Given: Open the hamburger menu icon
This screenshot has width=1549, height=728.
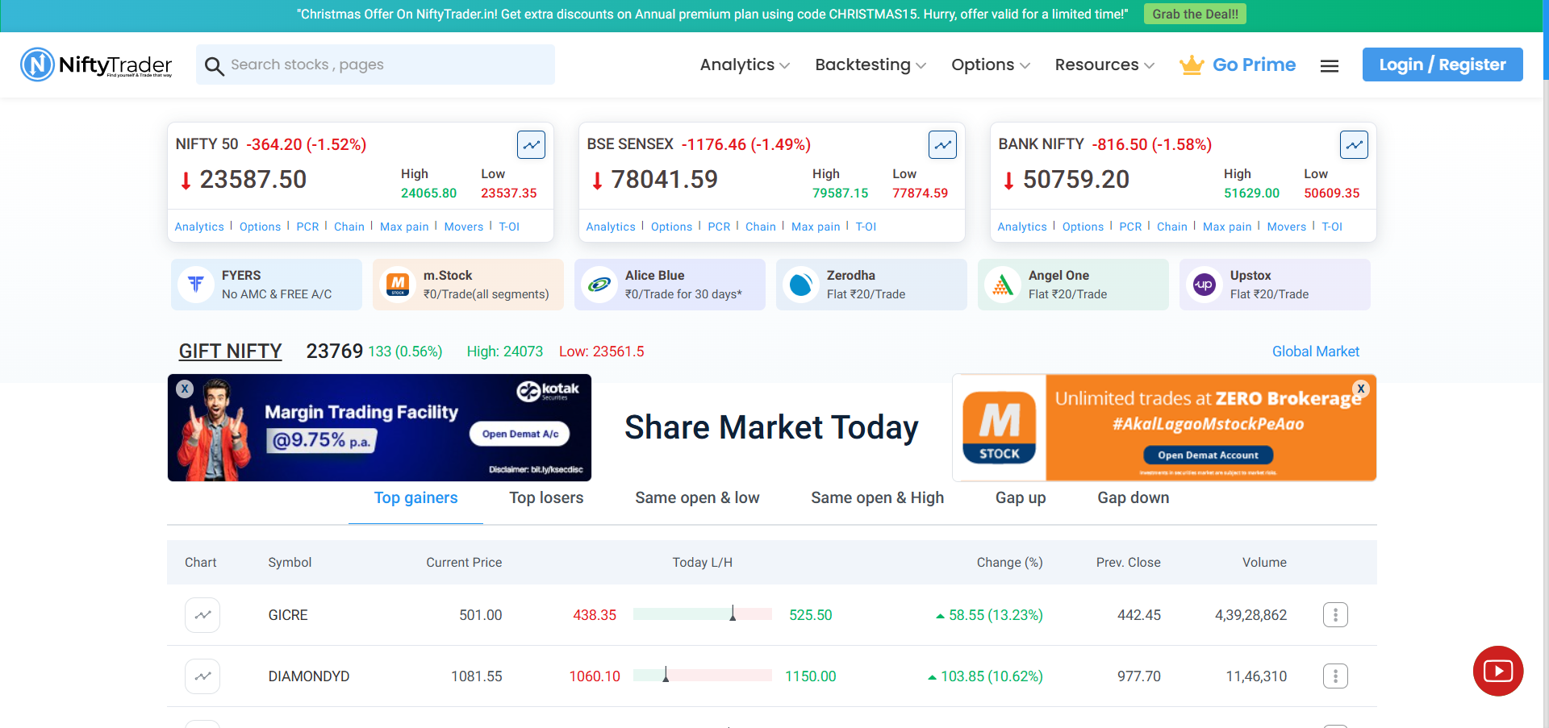Looking at the screenshot, I should [x=1330, y=66].
